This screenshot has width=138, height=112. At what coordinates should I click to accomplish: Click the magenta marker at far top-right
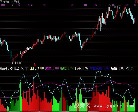(x=135, y=5)
